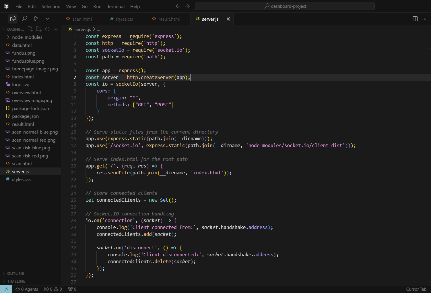Close the server.js tab
This screenshot has height=293, width=431.
228,19
